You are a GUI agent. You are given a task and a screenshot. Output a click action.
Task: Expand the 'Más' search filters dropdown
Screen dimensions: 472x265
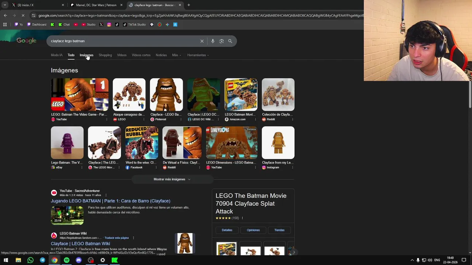[176, 55]
